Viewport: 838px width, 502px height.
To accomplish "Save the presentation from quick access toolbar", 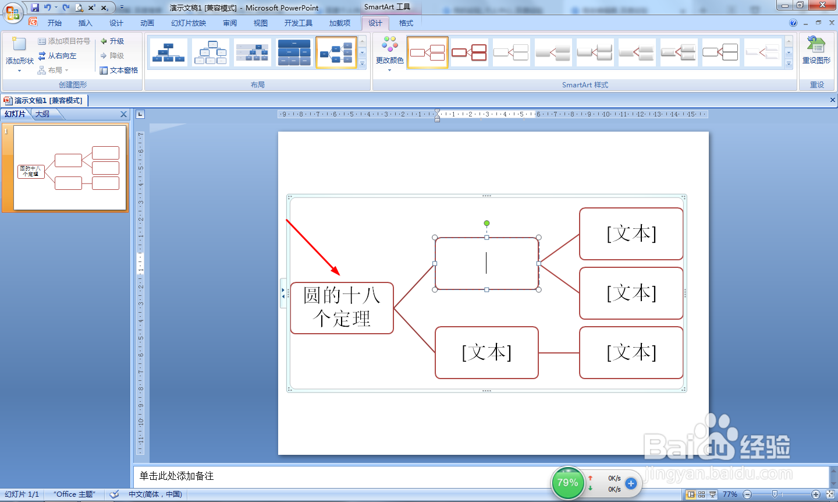I will click(35, 8).
